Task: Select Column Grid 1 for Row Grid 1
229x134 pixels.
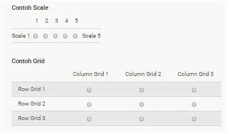Action: [89, 90]
